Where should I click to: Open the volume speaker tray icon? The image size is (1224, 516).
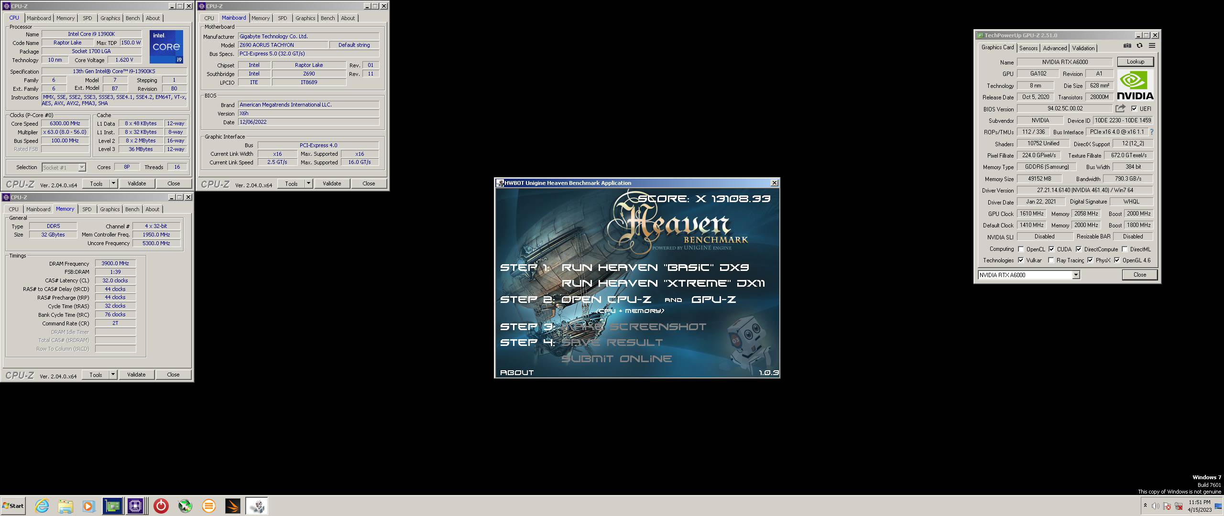click(x=1155, y=506)
